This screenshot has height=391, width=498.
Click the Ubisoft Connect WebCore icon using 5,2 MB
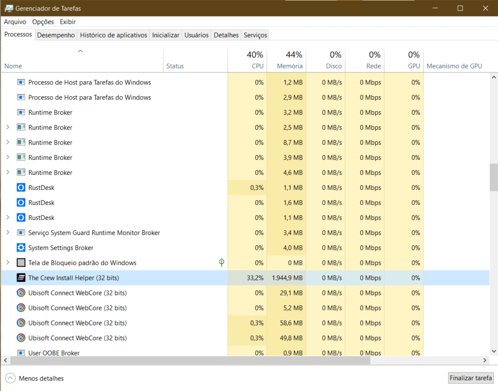tap(21, 308)
